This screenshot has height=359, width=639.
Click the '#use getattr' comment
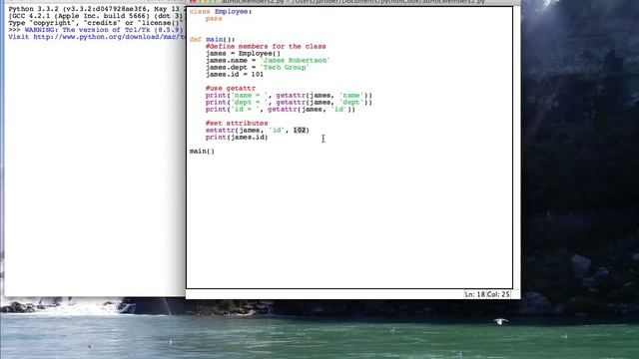click(231, 89)
